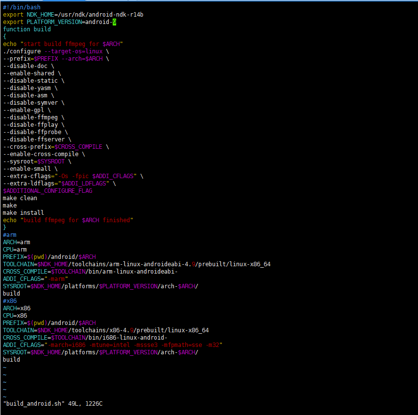The image size is (418, 415).
Task: Click the 'start build ffmpeg for $ARCH' echo line
Action: (63, 44)
